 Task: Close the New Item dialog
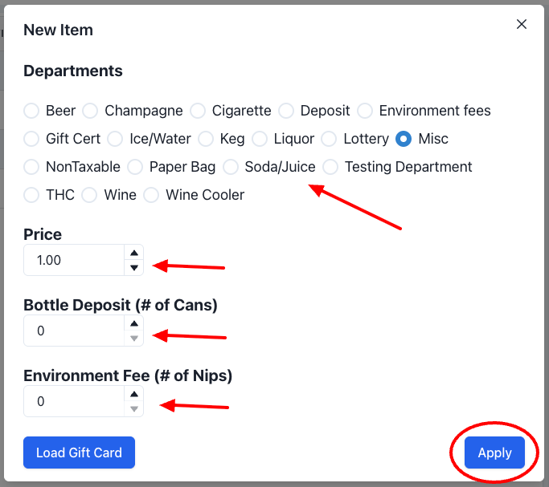522,24
